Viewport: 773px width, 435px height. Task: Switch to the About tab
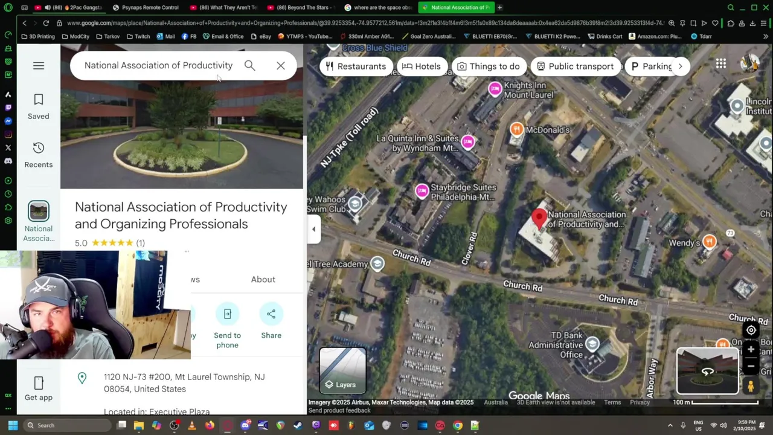(263, 279)
